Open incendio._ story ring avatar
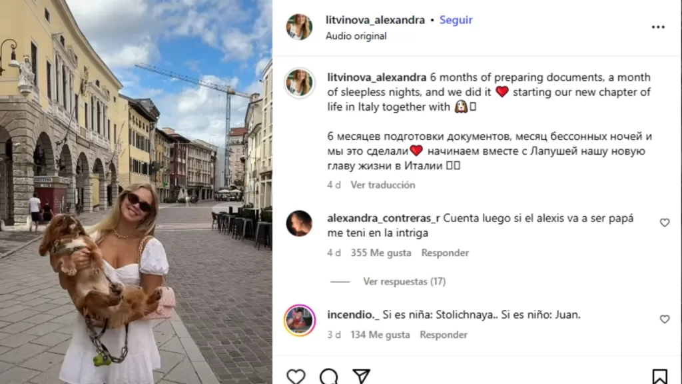The height and width of the screenshot is (384, 682). 300,321
